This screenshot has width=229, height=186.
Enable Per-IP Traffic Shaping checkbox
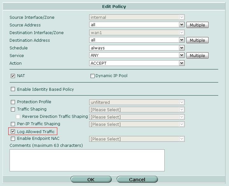tap(13, 124)
